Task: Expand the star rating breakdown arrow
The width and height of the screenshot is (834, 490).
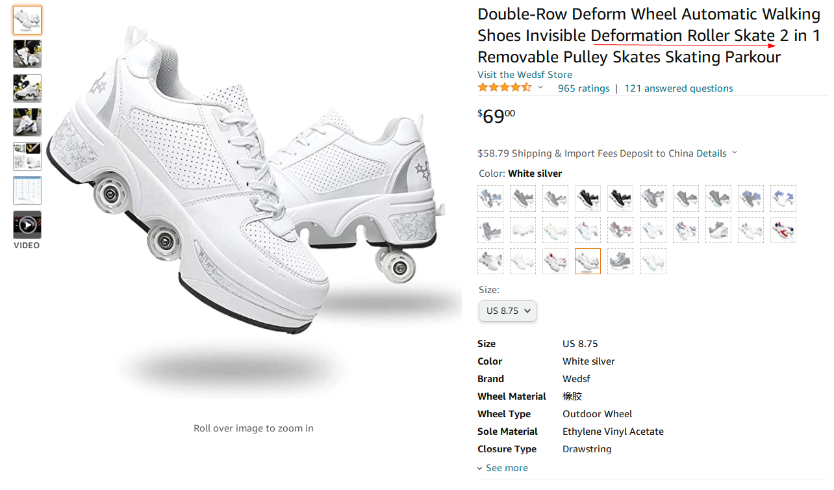Action: click(540, 88)
